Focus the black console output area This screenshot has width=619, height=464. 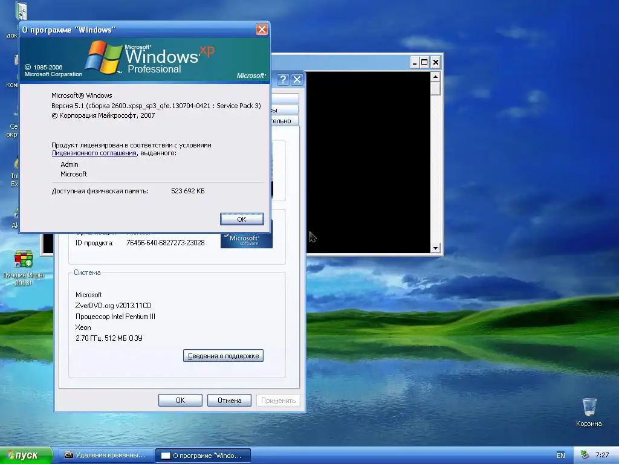click(368, 162)
